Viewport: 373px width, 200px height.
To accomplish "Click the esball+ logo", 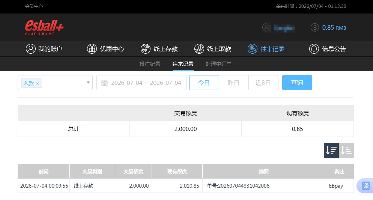I will point(44,28).
